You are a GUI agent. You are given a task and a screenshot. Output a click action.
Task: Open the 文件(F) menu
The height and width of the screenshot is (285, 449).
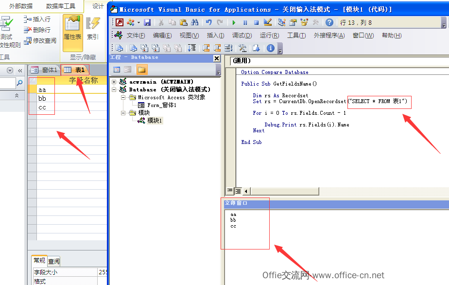(136, 36)
